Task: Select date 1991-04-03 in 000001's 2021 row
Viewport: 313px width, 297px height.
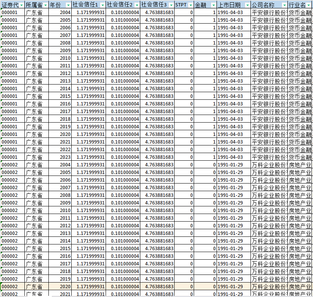Action: click(234, 142)
